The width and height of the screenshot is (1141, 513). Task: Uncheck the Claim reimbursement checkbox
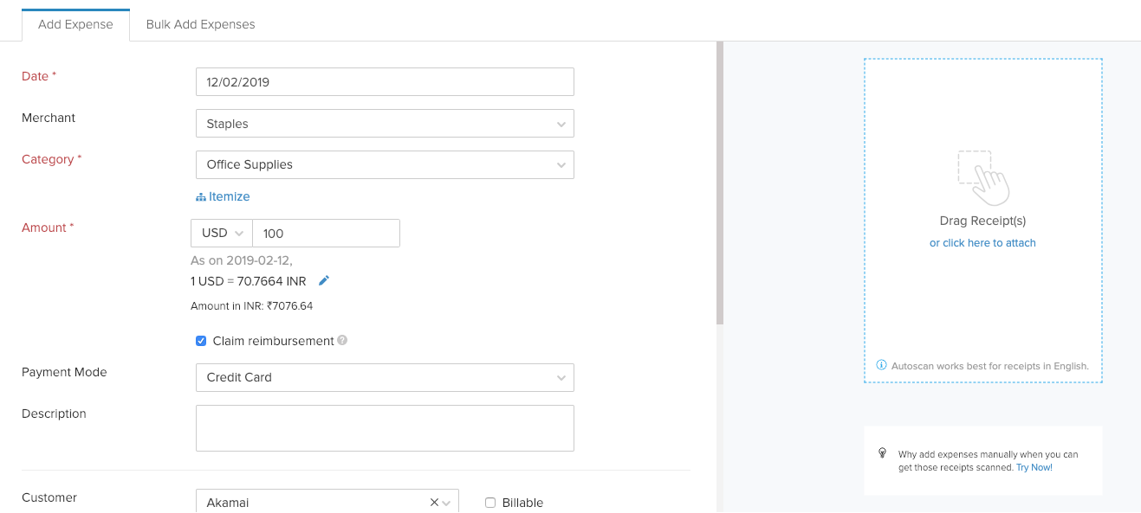202,341
